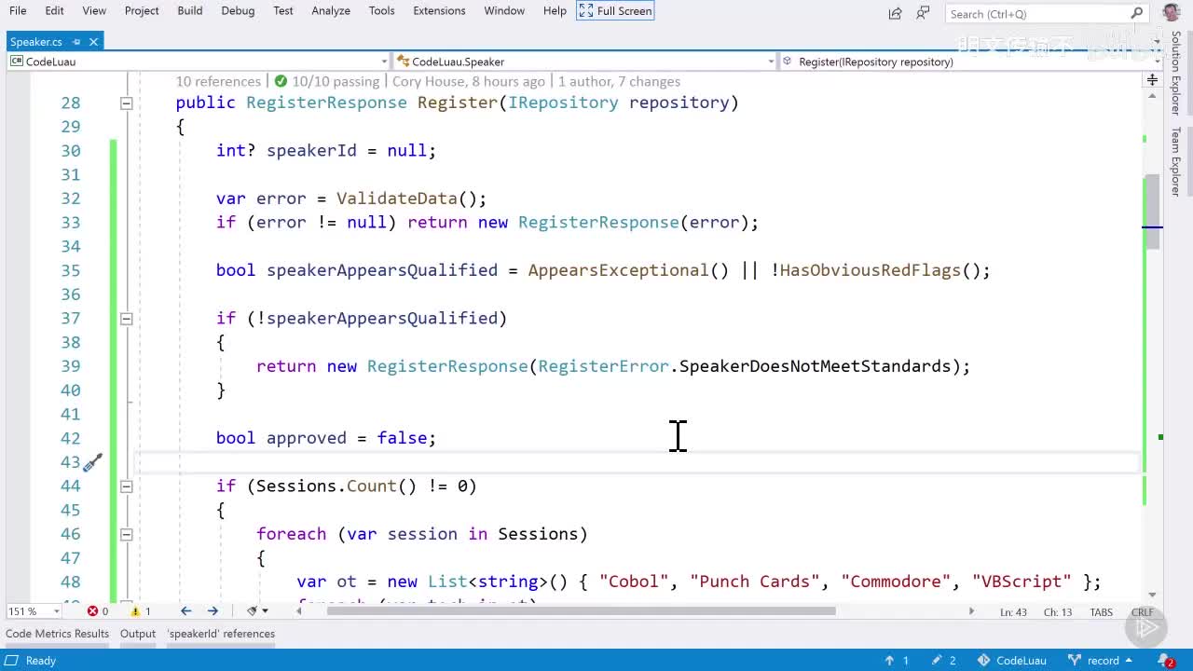Navigate to next issue with right arrow
1193x671 pixels.
coord(213,611)
